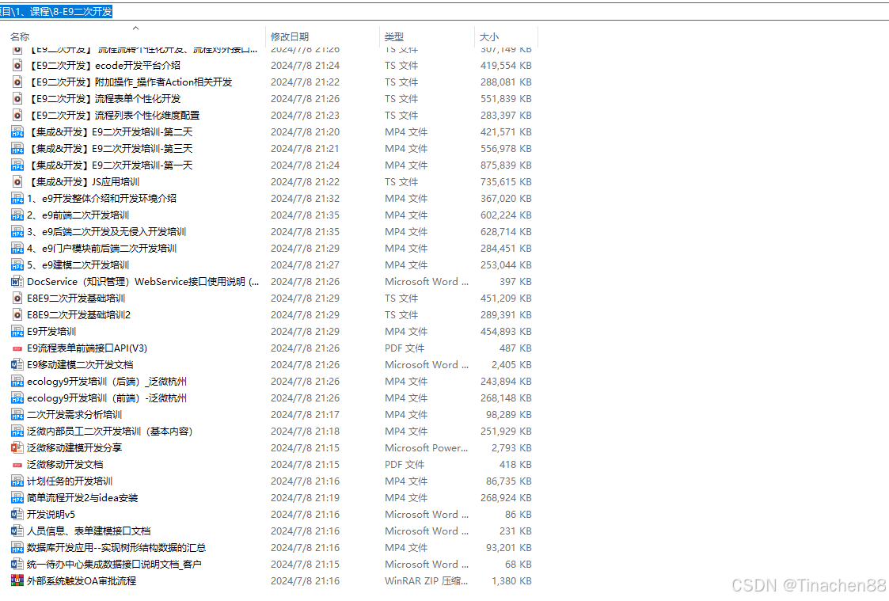
Task: Click the MP4 icon for 计划任务的开发培训
Action: 17,481
